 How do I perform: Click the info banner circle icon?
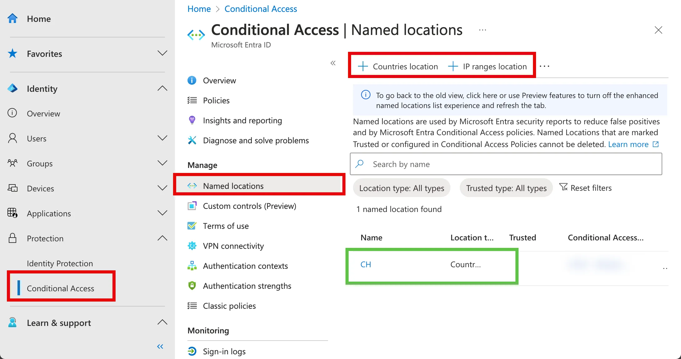point(366,95)
